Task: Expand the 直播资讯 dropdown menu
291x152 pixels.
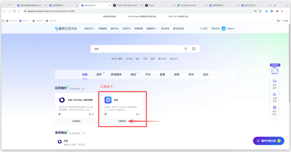Action: point(151,29)
